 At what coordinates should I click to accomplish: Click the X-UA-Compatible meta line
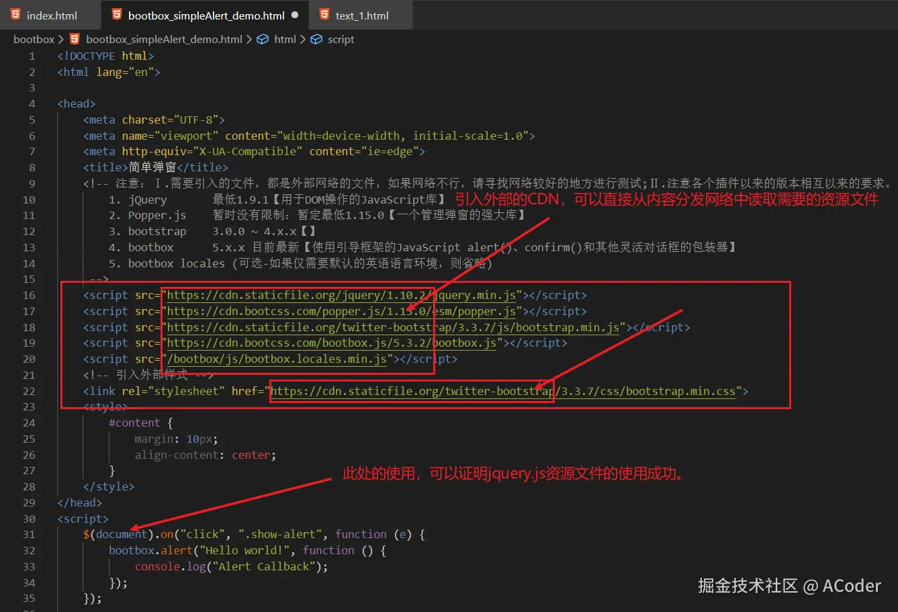[x=255, y=152]
